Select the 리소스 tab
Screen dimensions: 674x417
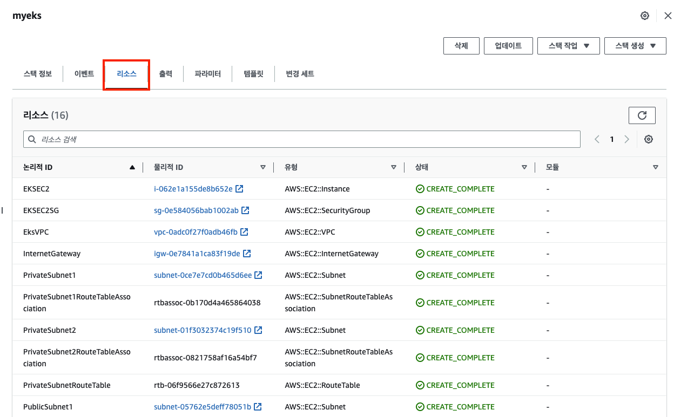tap(126, 74)
